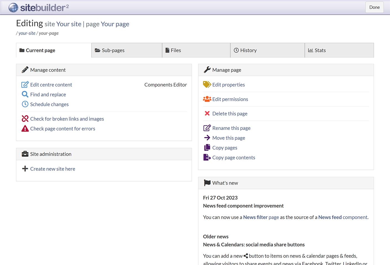Click the red X Delete this page icon
Screen dimensions: 390x265
pos(207,113)
